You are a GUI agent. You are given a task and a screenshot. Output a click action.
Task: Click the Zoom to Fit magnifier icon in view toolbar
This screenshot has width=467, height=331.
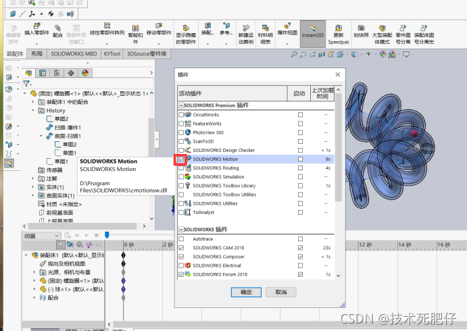(x=294, y=54)
